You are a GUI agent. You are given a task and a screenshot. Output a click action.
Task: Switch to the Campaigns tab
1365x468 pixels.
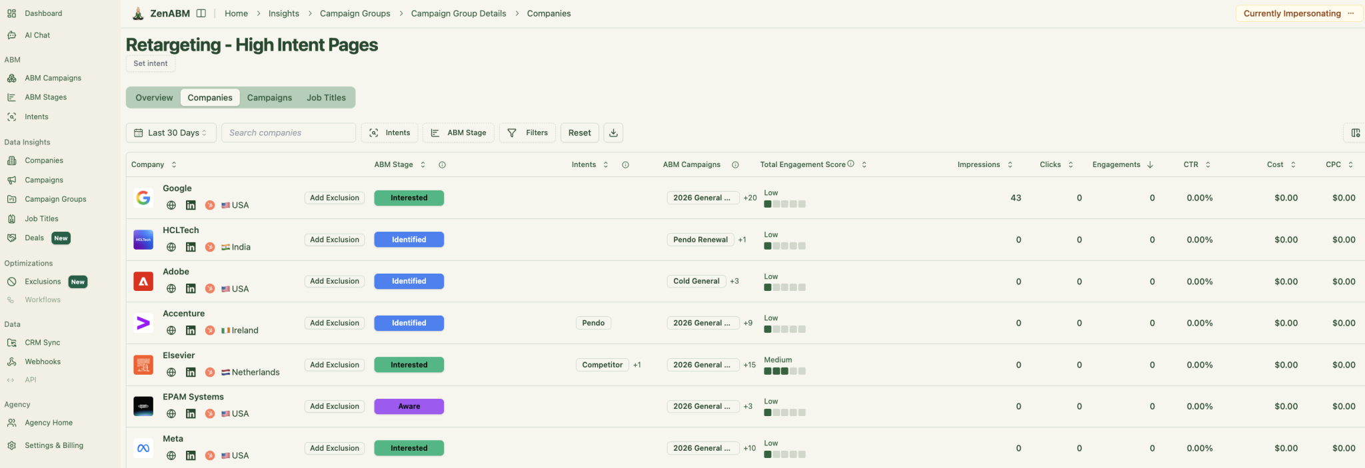click(x=269, y=97)
